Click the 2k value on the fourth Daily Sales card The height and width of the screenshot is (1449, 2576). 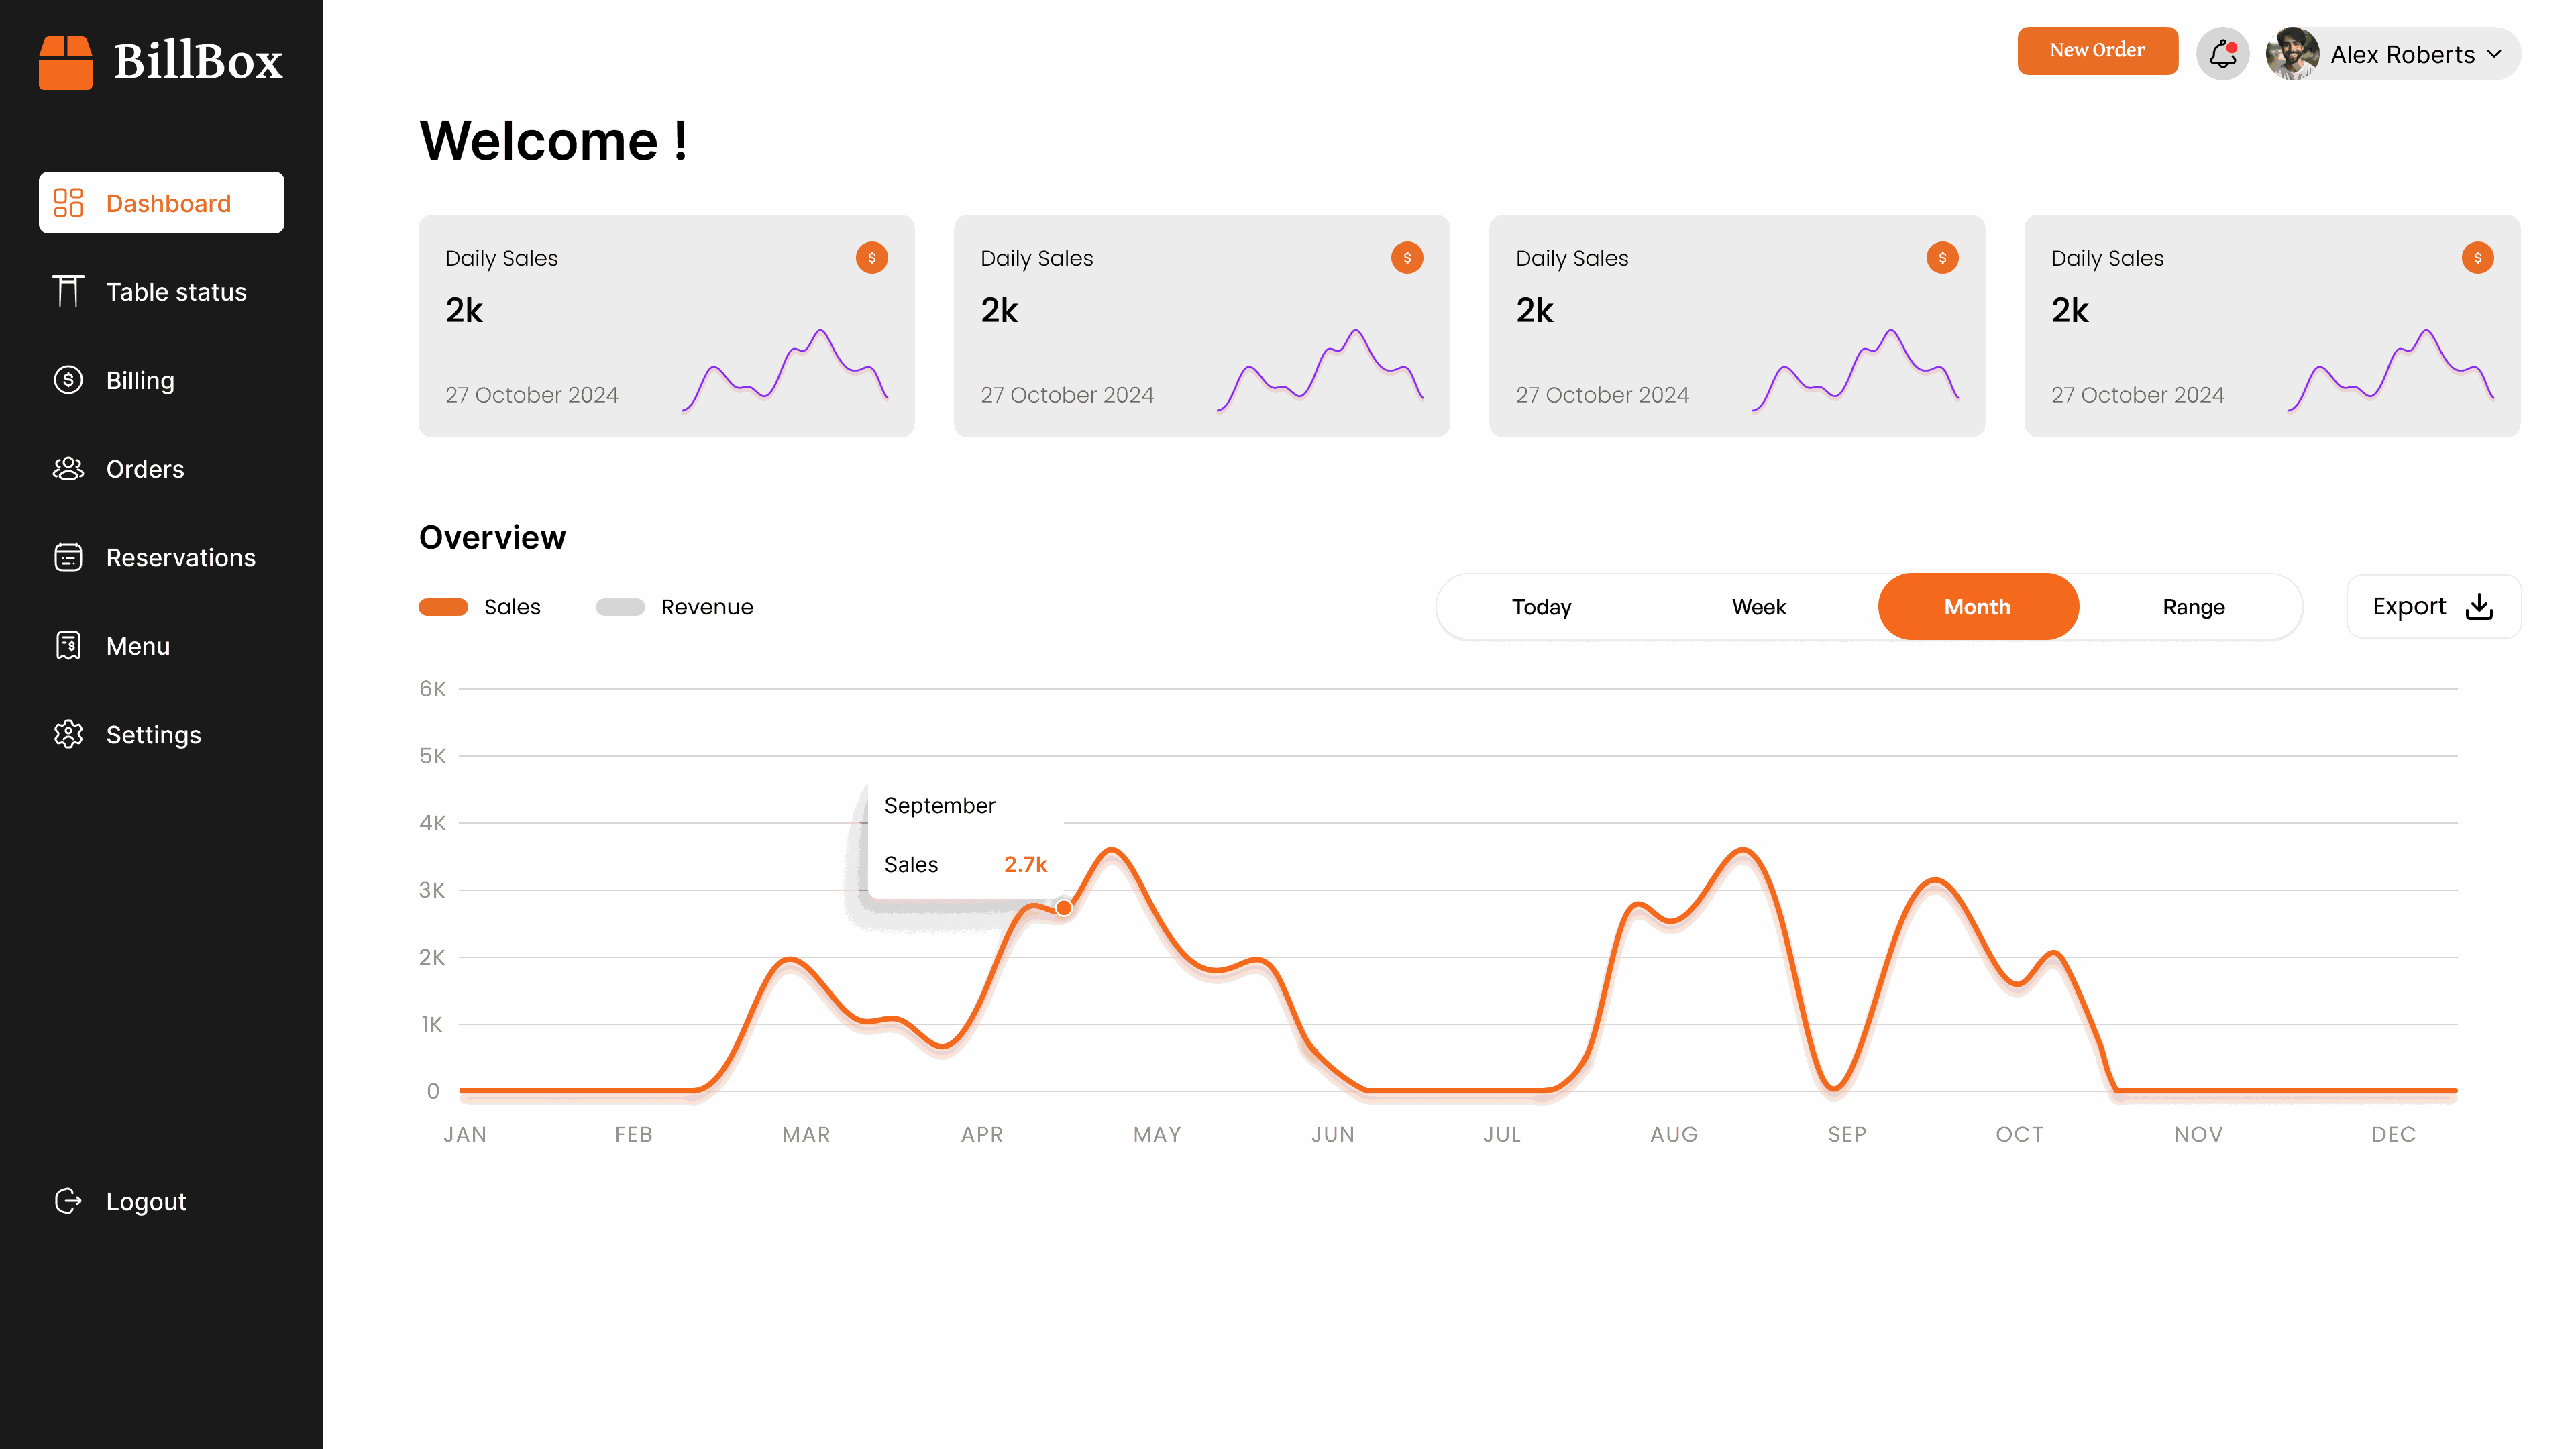click(x=2070, y=310)
